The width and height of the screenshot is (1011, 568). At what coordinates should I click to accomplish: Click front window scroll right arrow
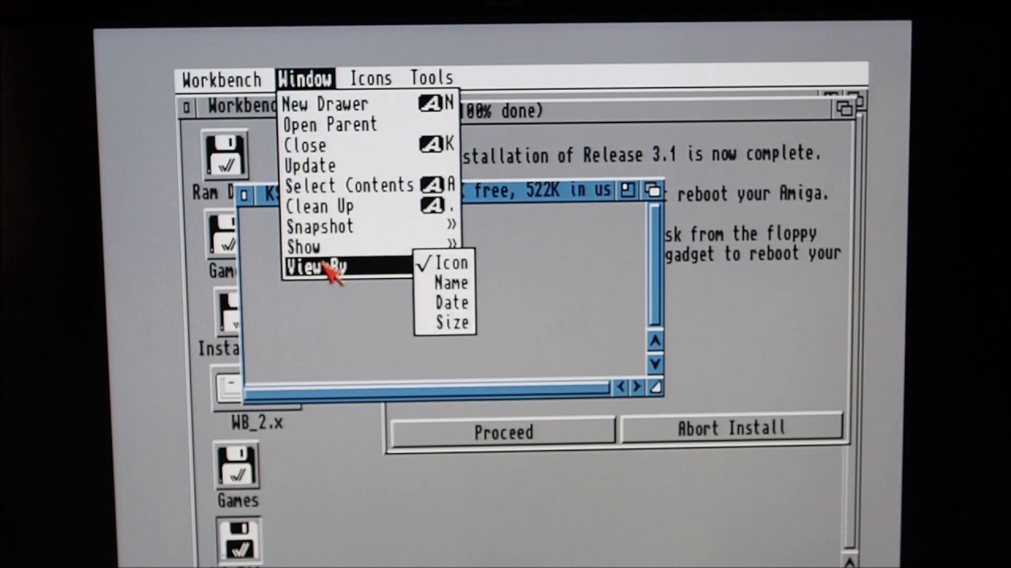(637, 387)
